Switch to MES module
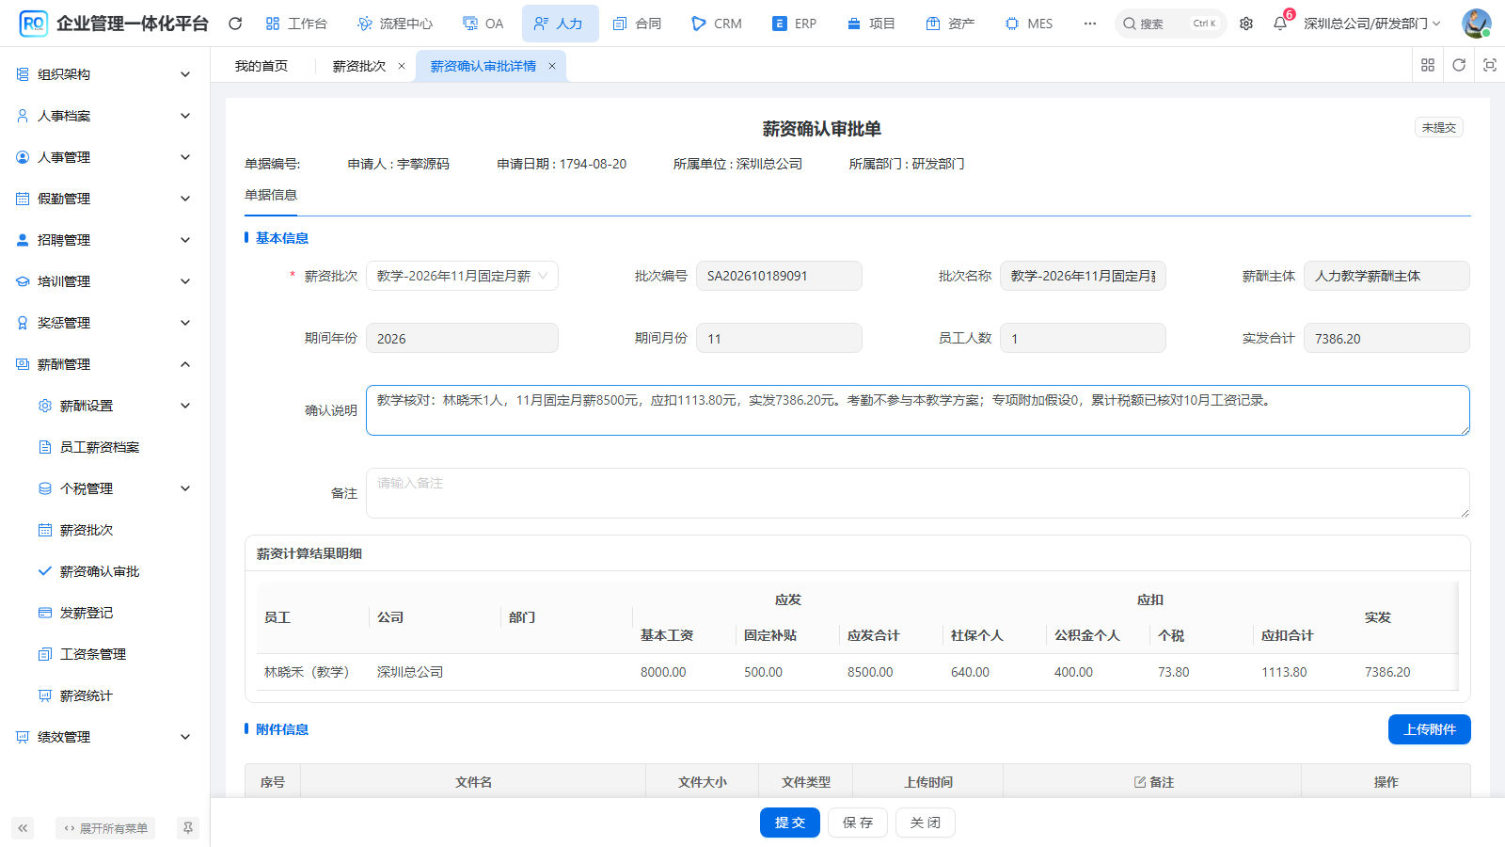The image size is (1505, 847). (x=1029, y=24)
